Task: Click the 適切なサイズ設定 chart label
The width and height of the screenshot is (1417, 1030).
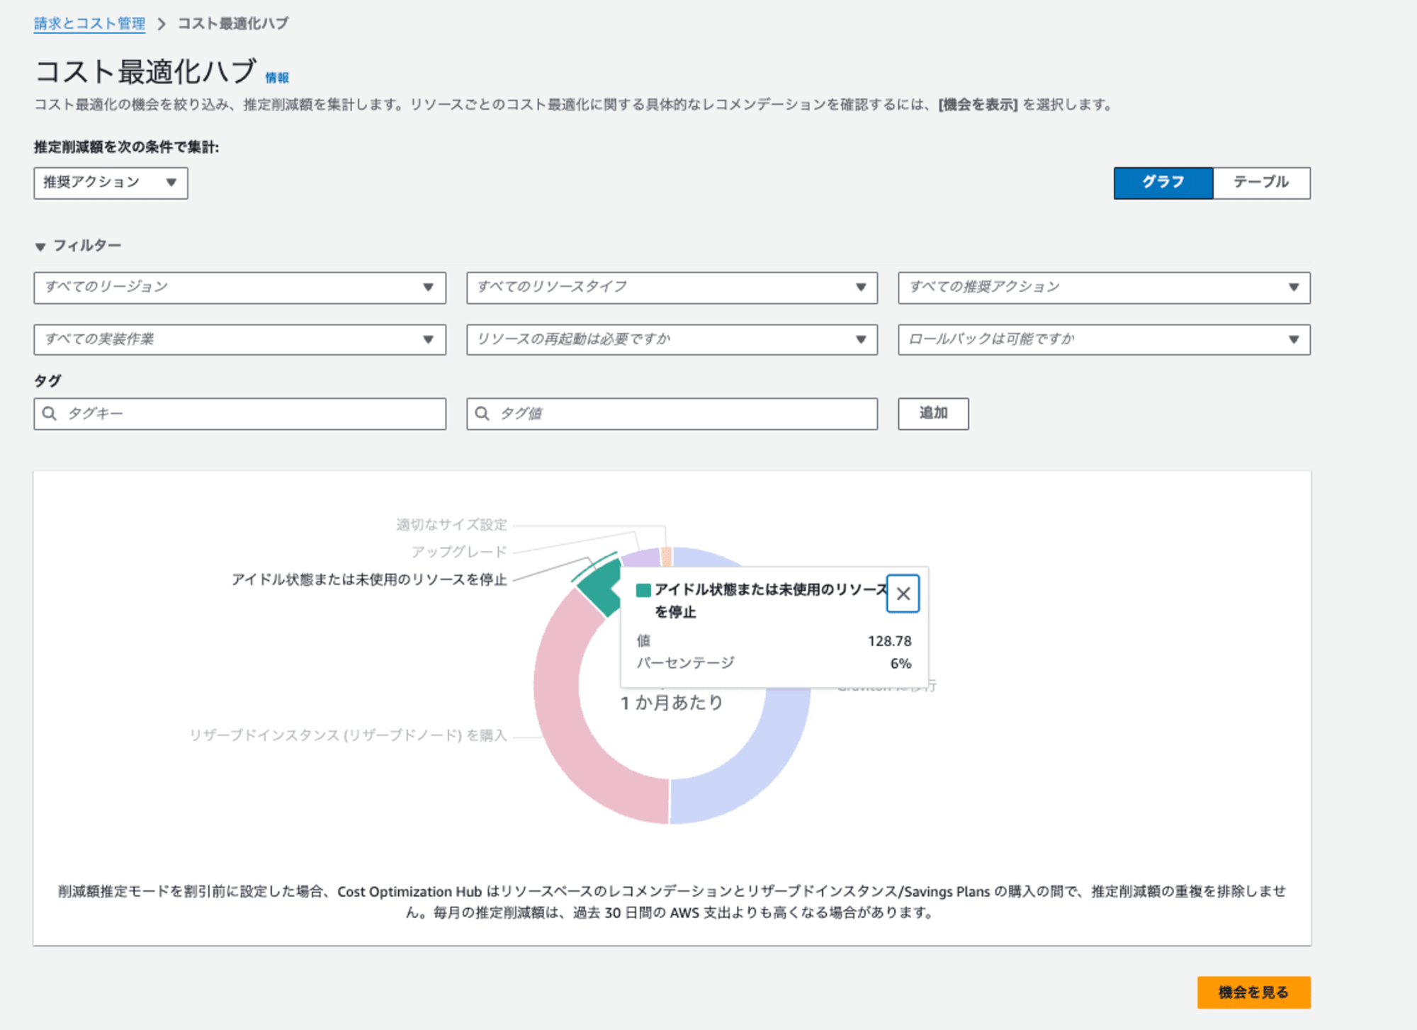Action: pos(451,525)
